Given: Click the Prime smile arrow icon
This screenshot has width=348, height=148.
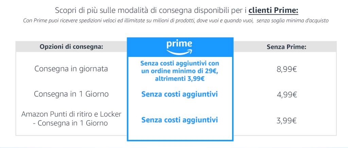Looking at the screenshot, I should [179, 51].
